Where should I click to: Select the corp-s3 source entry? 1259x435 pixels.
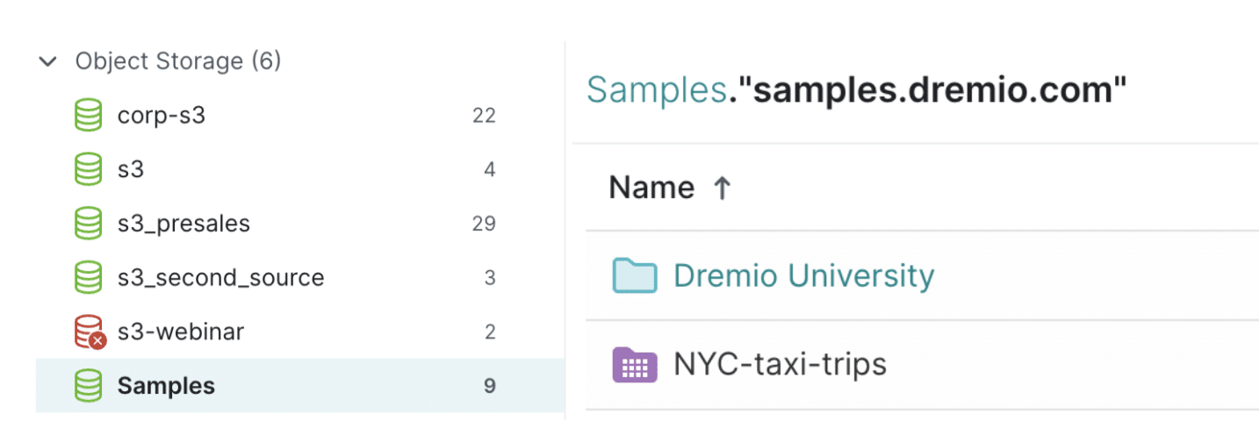coord(300,115)
